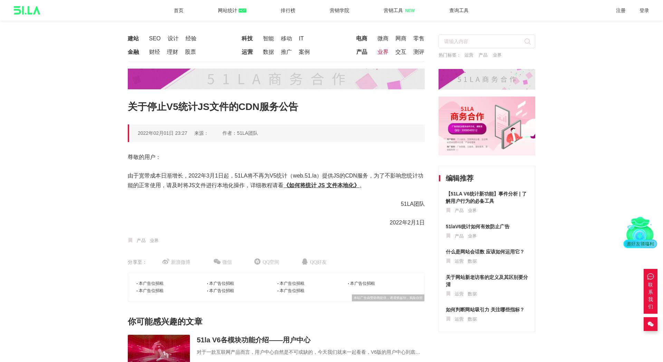Open the 营销学院 nav item
This screenshot has height=362, width=663.
(x=339, y=10)
